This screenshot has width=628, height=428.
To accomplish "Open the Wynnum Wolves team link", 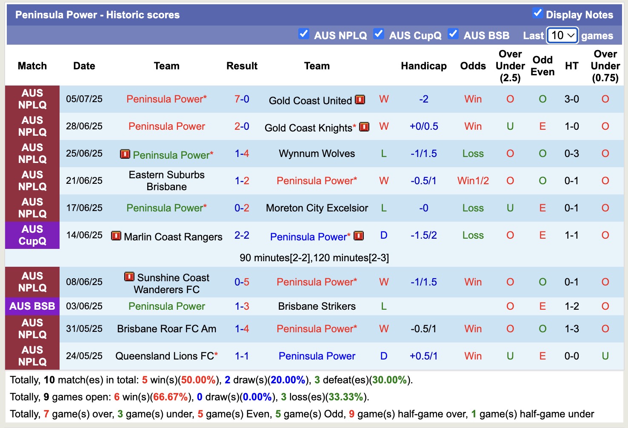I will point(317,154).
